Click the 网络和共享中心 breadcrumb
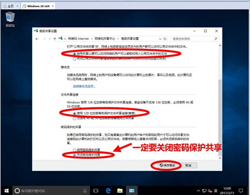Screen dimensions: 250x195 pyautogui.click(x=105, y=39)
